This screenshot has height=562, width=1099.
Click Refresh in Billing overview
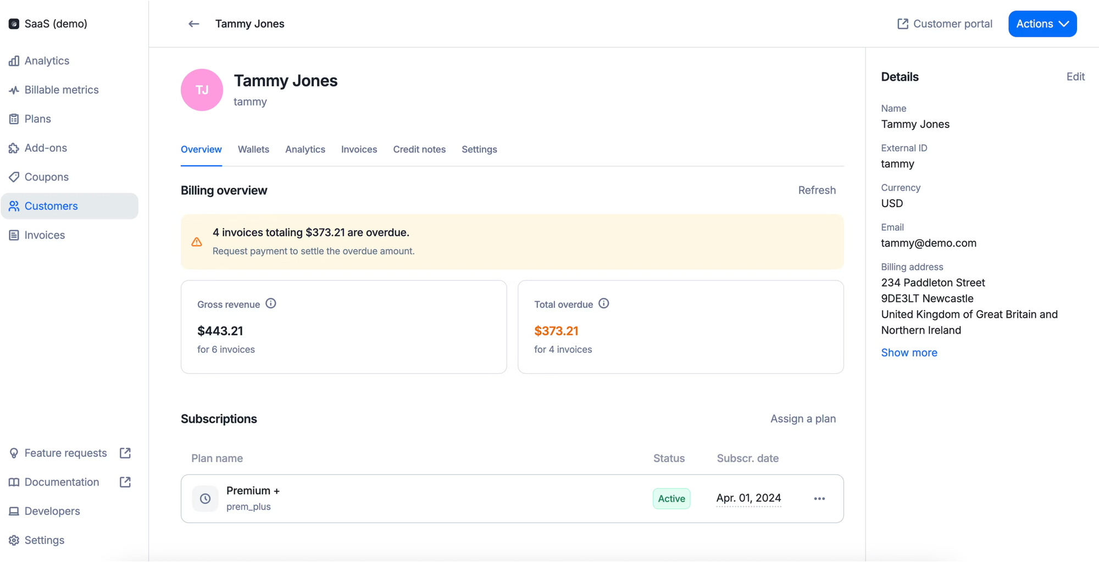coord(817,190)
